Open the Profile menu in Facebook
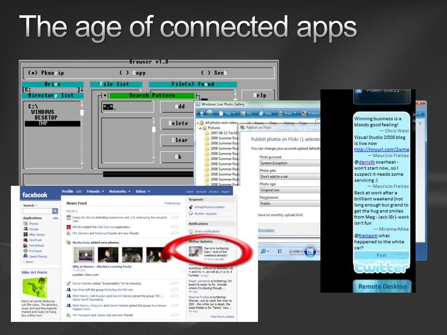447x335 pixels. click(x=68, y=191)
